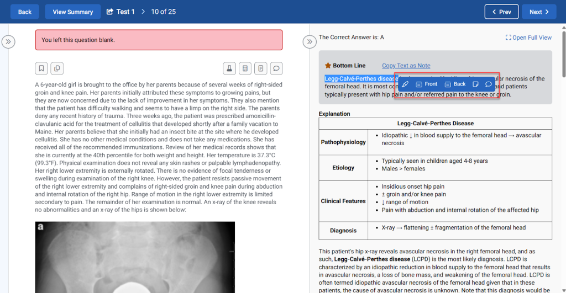Click the Back button in the header
Image resolution: width=566 pixels, height=293 pixels.
[25, 12]
